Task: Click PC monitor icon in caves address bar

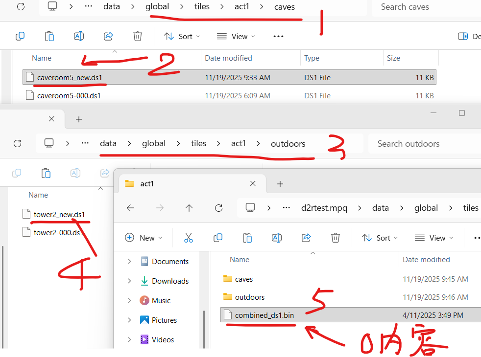Action: point(52,6)
